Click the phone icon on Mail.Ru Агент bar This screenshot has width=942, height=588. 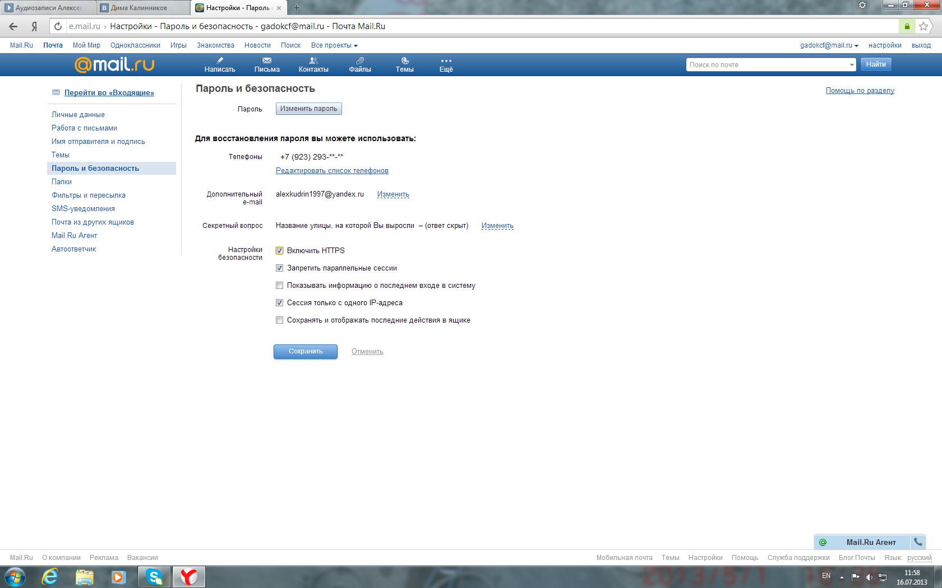(918, 542)
